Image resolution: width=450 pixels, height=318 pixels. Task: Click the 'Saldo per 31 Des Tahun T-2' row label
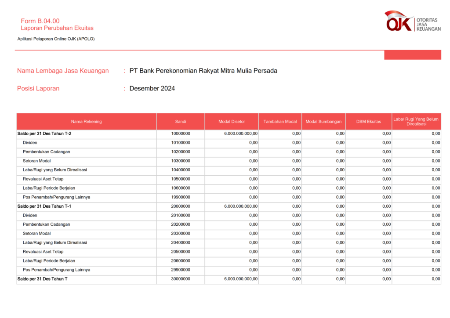pos(44,134)
